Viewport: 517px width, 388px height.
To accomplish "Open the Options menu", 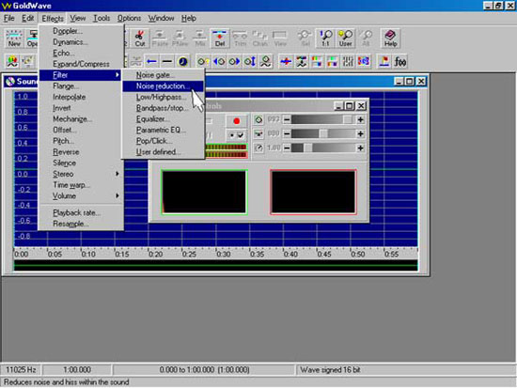I will [x=130, y=18].
